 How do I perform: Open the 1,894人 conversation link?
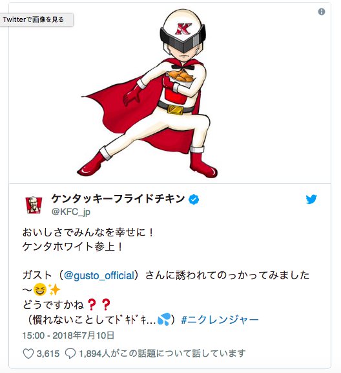click(x=162, y=354)
